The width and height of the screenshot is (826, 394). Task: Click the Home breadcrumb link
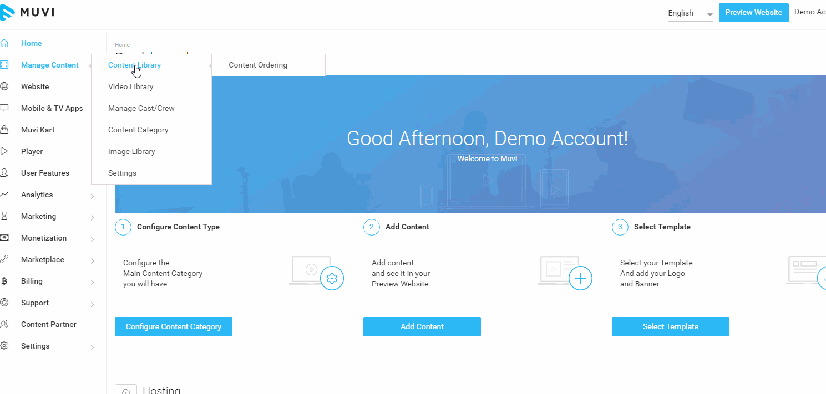122,45
